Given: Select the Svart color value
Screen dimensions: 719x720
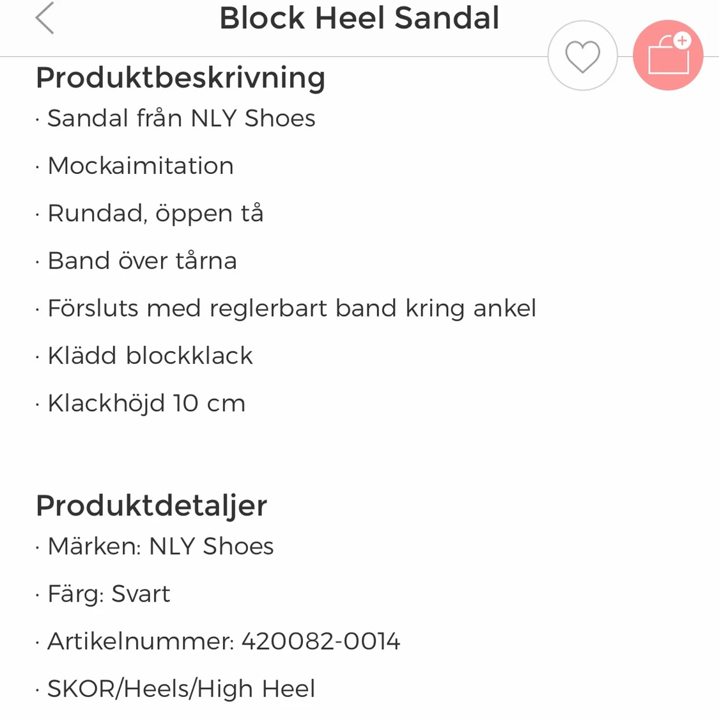Looking at the screenshot, I should [x=141, y=594].
